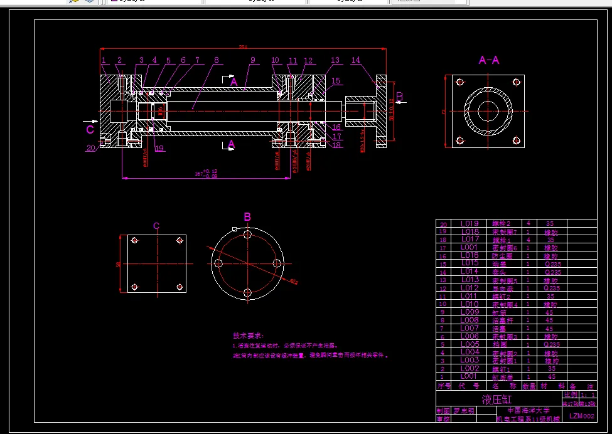Select letter C title above square end view

tap(156, 226)
